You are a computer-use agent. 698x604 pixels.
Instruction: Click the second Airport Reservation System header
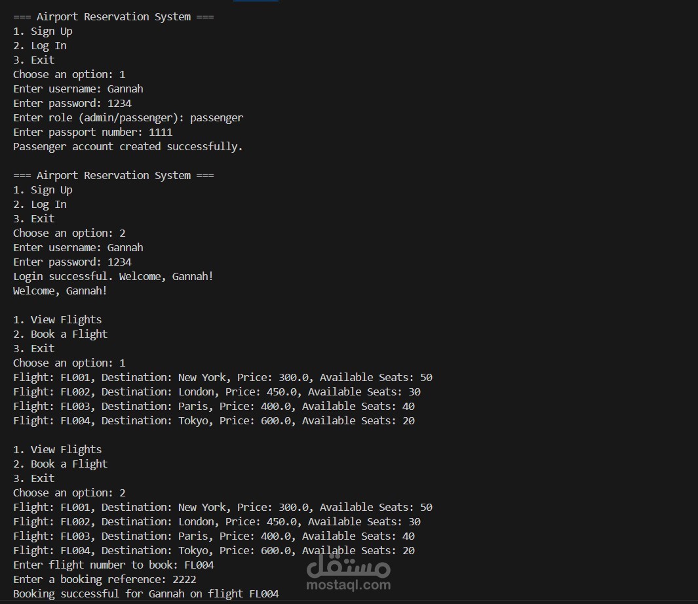coord(113,175)
